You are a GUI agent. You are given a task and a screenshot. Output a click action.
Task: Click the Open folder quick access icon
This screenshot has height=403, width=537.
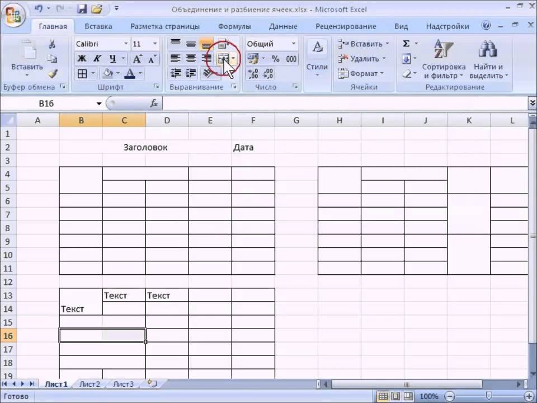[97, 8]
